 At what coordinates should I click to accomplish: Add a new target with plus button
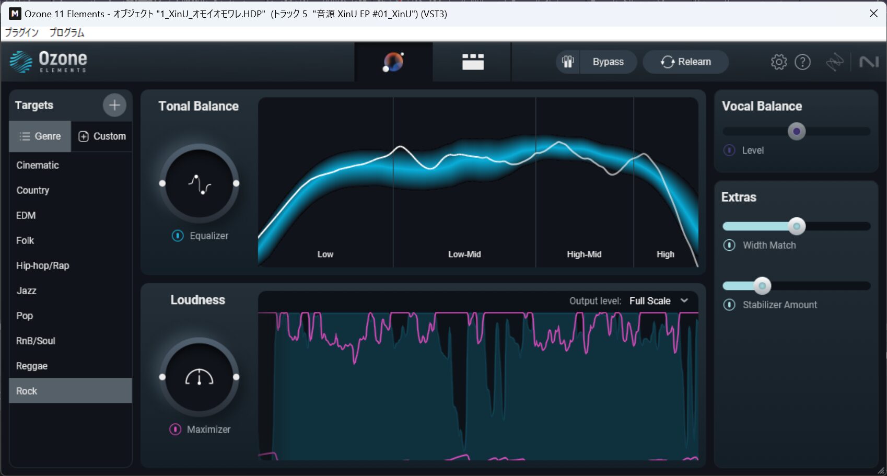(x=114, y=105)
